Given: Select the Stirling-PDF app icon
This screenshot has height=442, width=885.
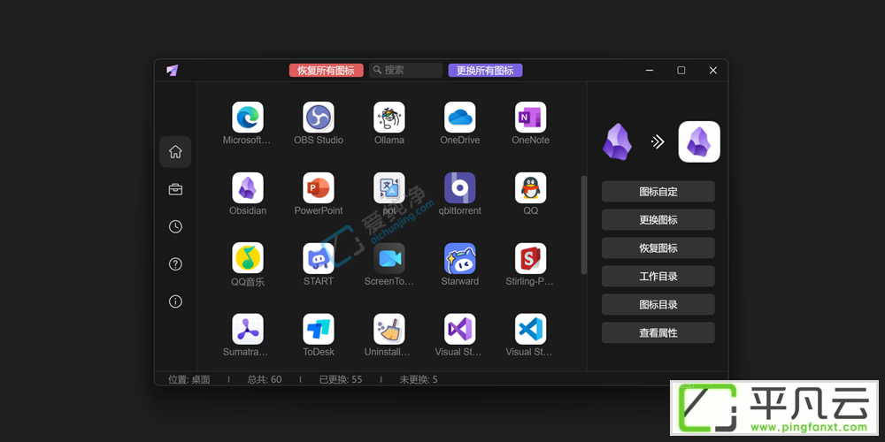Looking at the screenshot, I should point(530,258).
